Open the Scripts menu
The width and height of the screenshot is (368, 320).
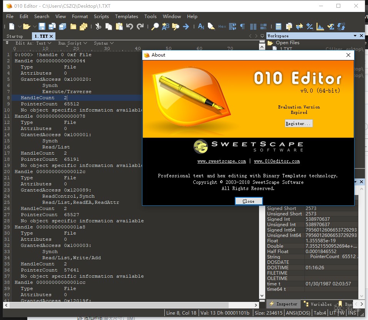pyautogui.click(x=101, y=17)
